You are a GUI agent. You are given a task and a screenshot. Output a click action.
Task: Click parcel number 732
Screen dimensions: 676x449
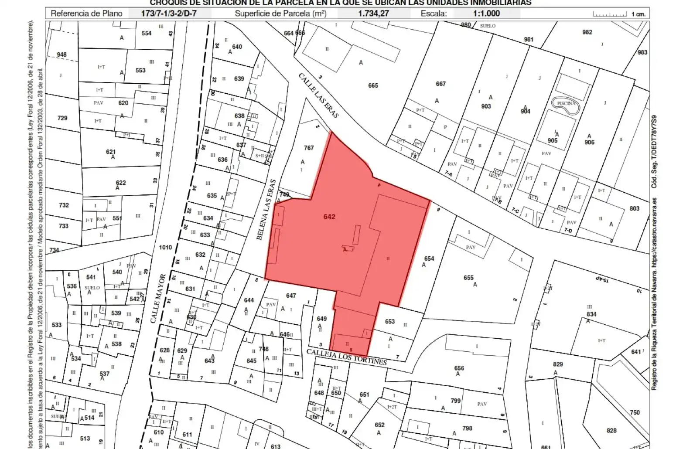click(x=64, y=205)
